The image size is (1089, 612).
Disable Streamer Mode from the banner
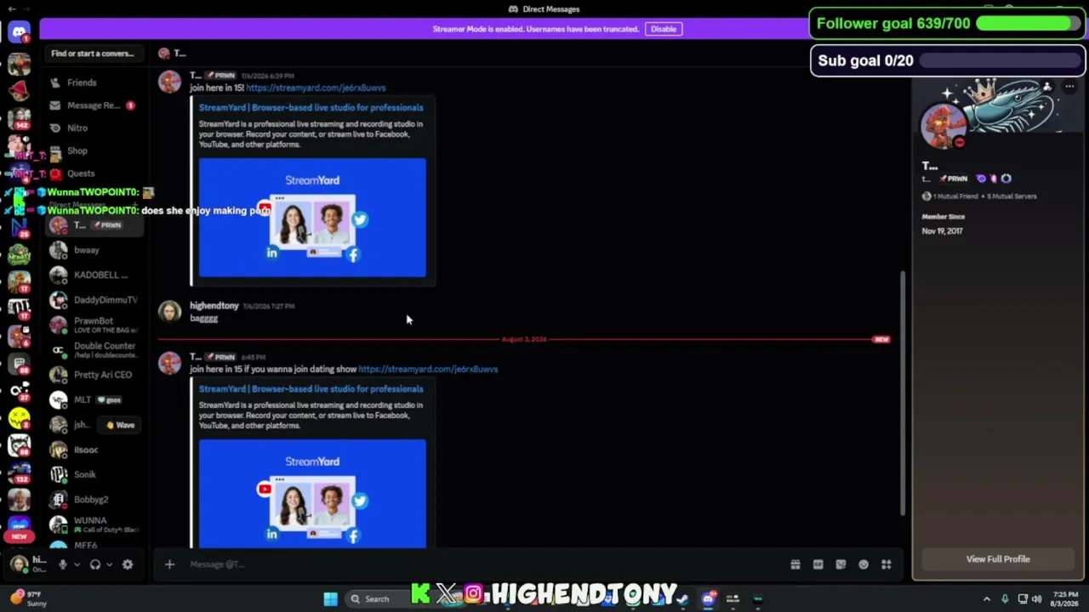664,29
